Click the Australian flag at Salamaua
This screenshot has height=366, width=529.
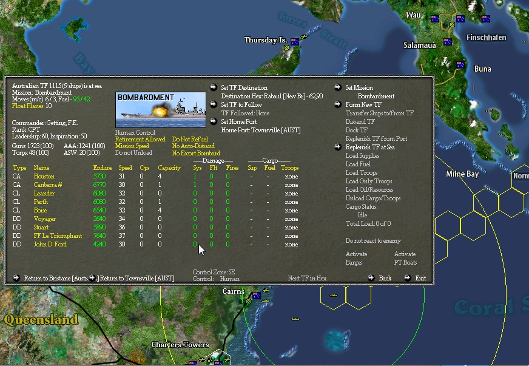[448, 42]
